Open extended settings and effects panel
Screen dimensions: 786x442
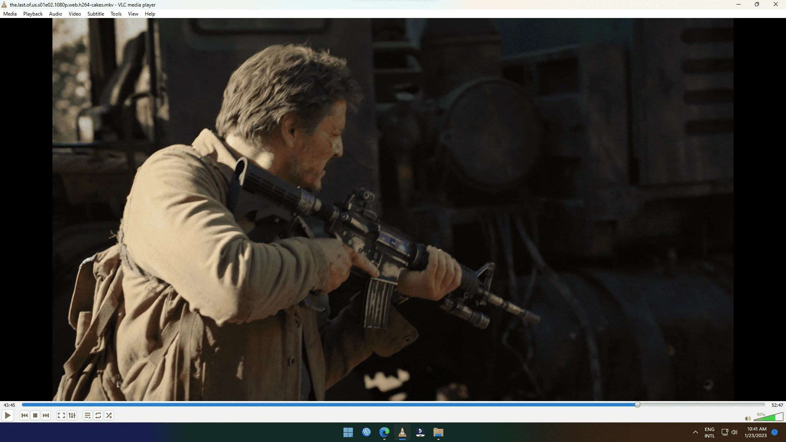tap(72, 415)
